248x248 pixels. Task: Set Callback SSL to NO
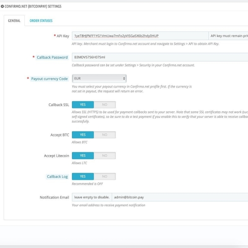(x=105, y=105)
